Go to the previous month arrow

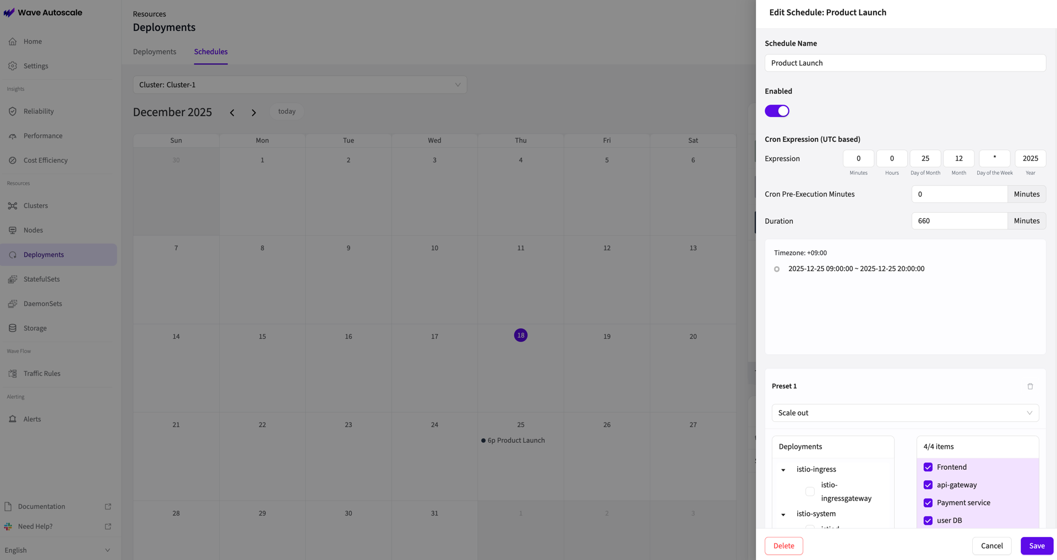coord(232,113)
